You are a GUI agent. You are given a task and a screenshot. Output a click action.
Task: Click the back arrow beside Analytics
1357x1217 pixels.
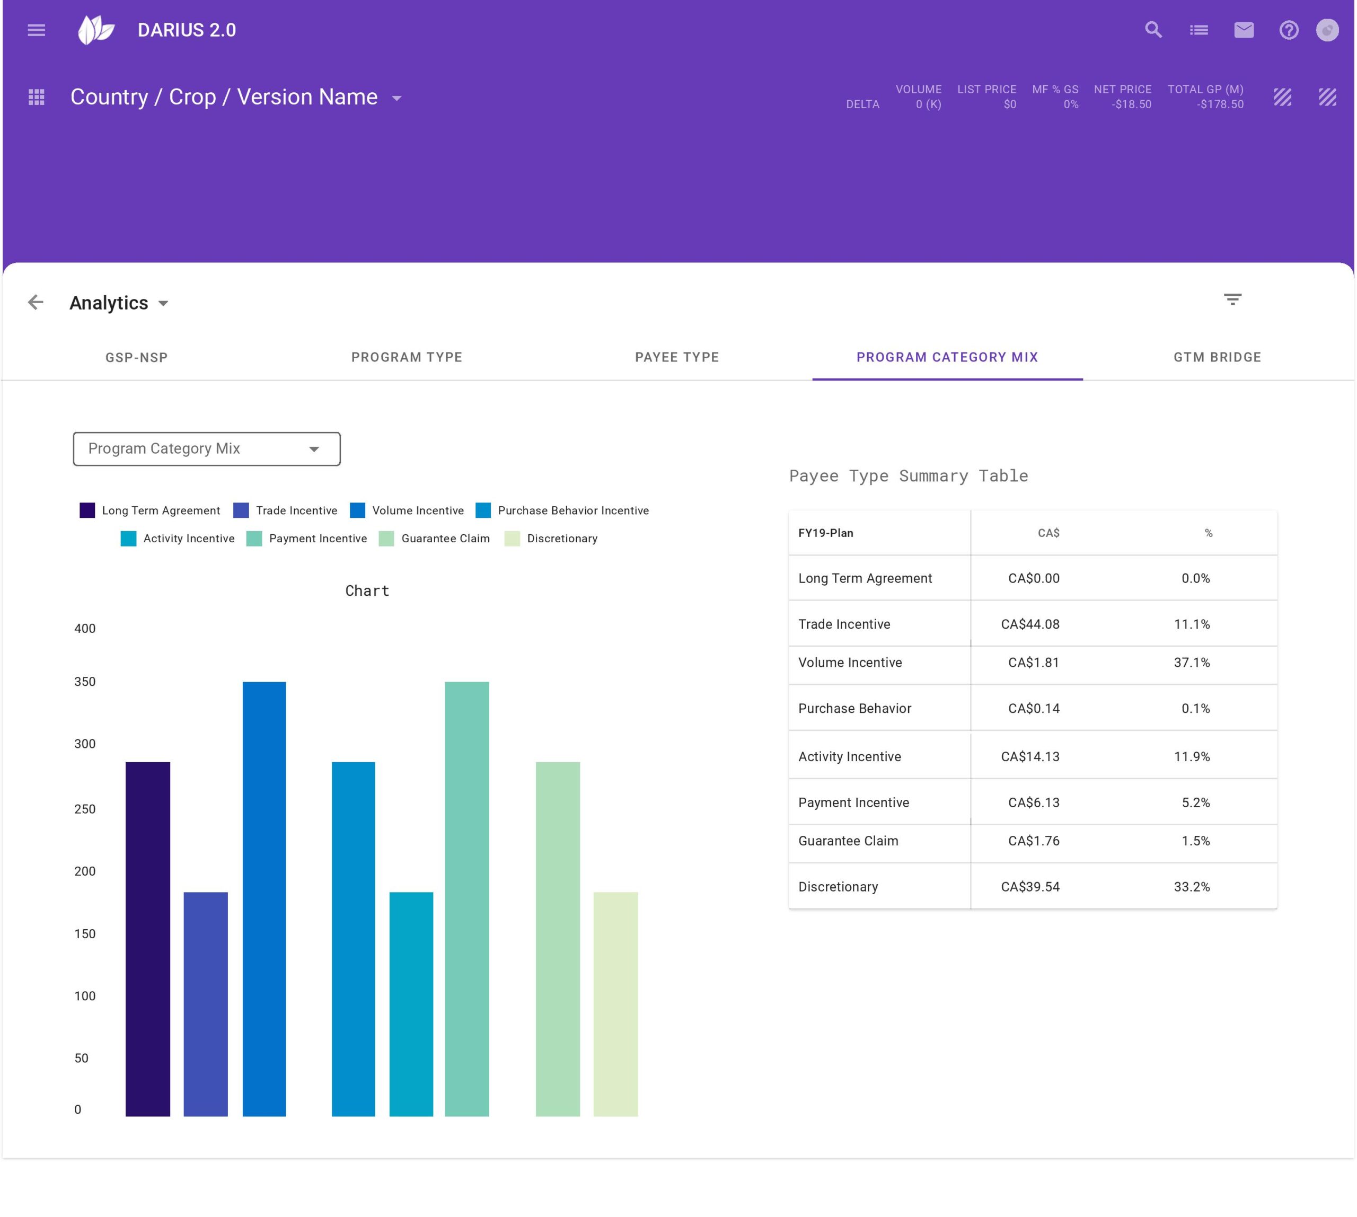pyautogui.click(x=36, y=302)
